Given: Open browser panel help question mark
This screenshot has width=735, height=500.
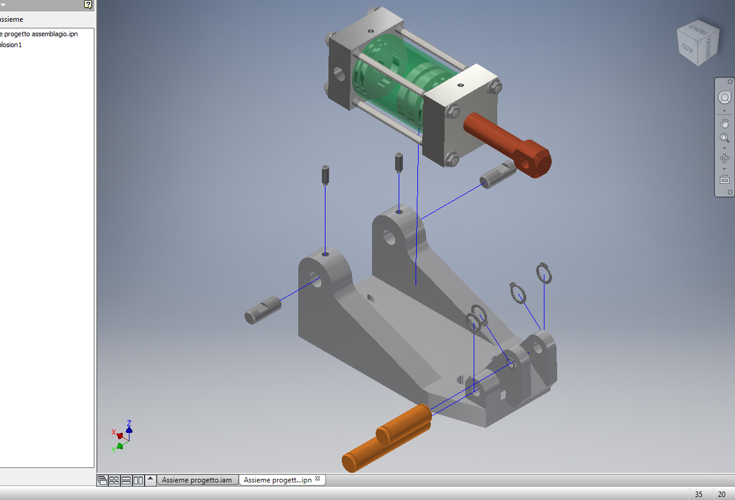Looking at the screenshot, I should (x=88, y=5).
